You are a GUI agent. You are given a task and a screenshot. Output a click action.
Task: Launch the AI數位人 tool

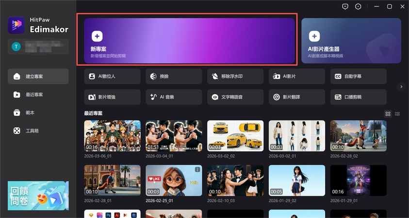(x=112, y=77)
